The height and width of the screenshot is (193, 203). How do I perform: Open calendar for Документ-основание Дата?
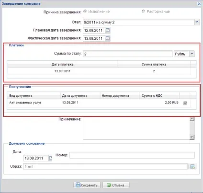50,158
